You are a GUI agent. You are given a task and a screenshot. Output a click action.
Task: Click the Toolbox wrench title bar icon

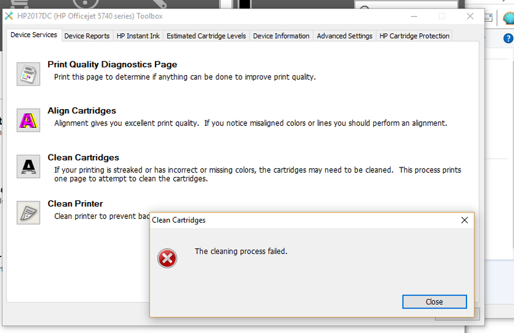coord(9,15)
